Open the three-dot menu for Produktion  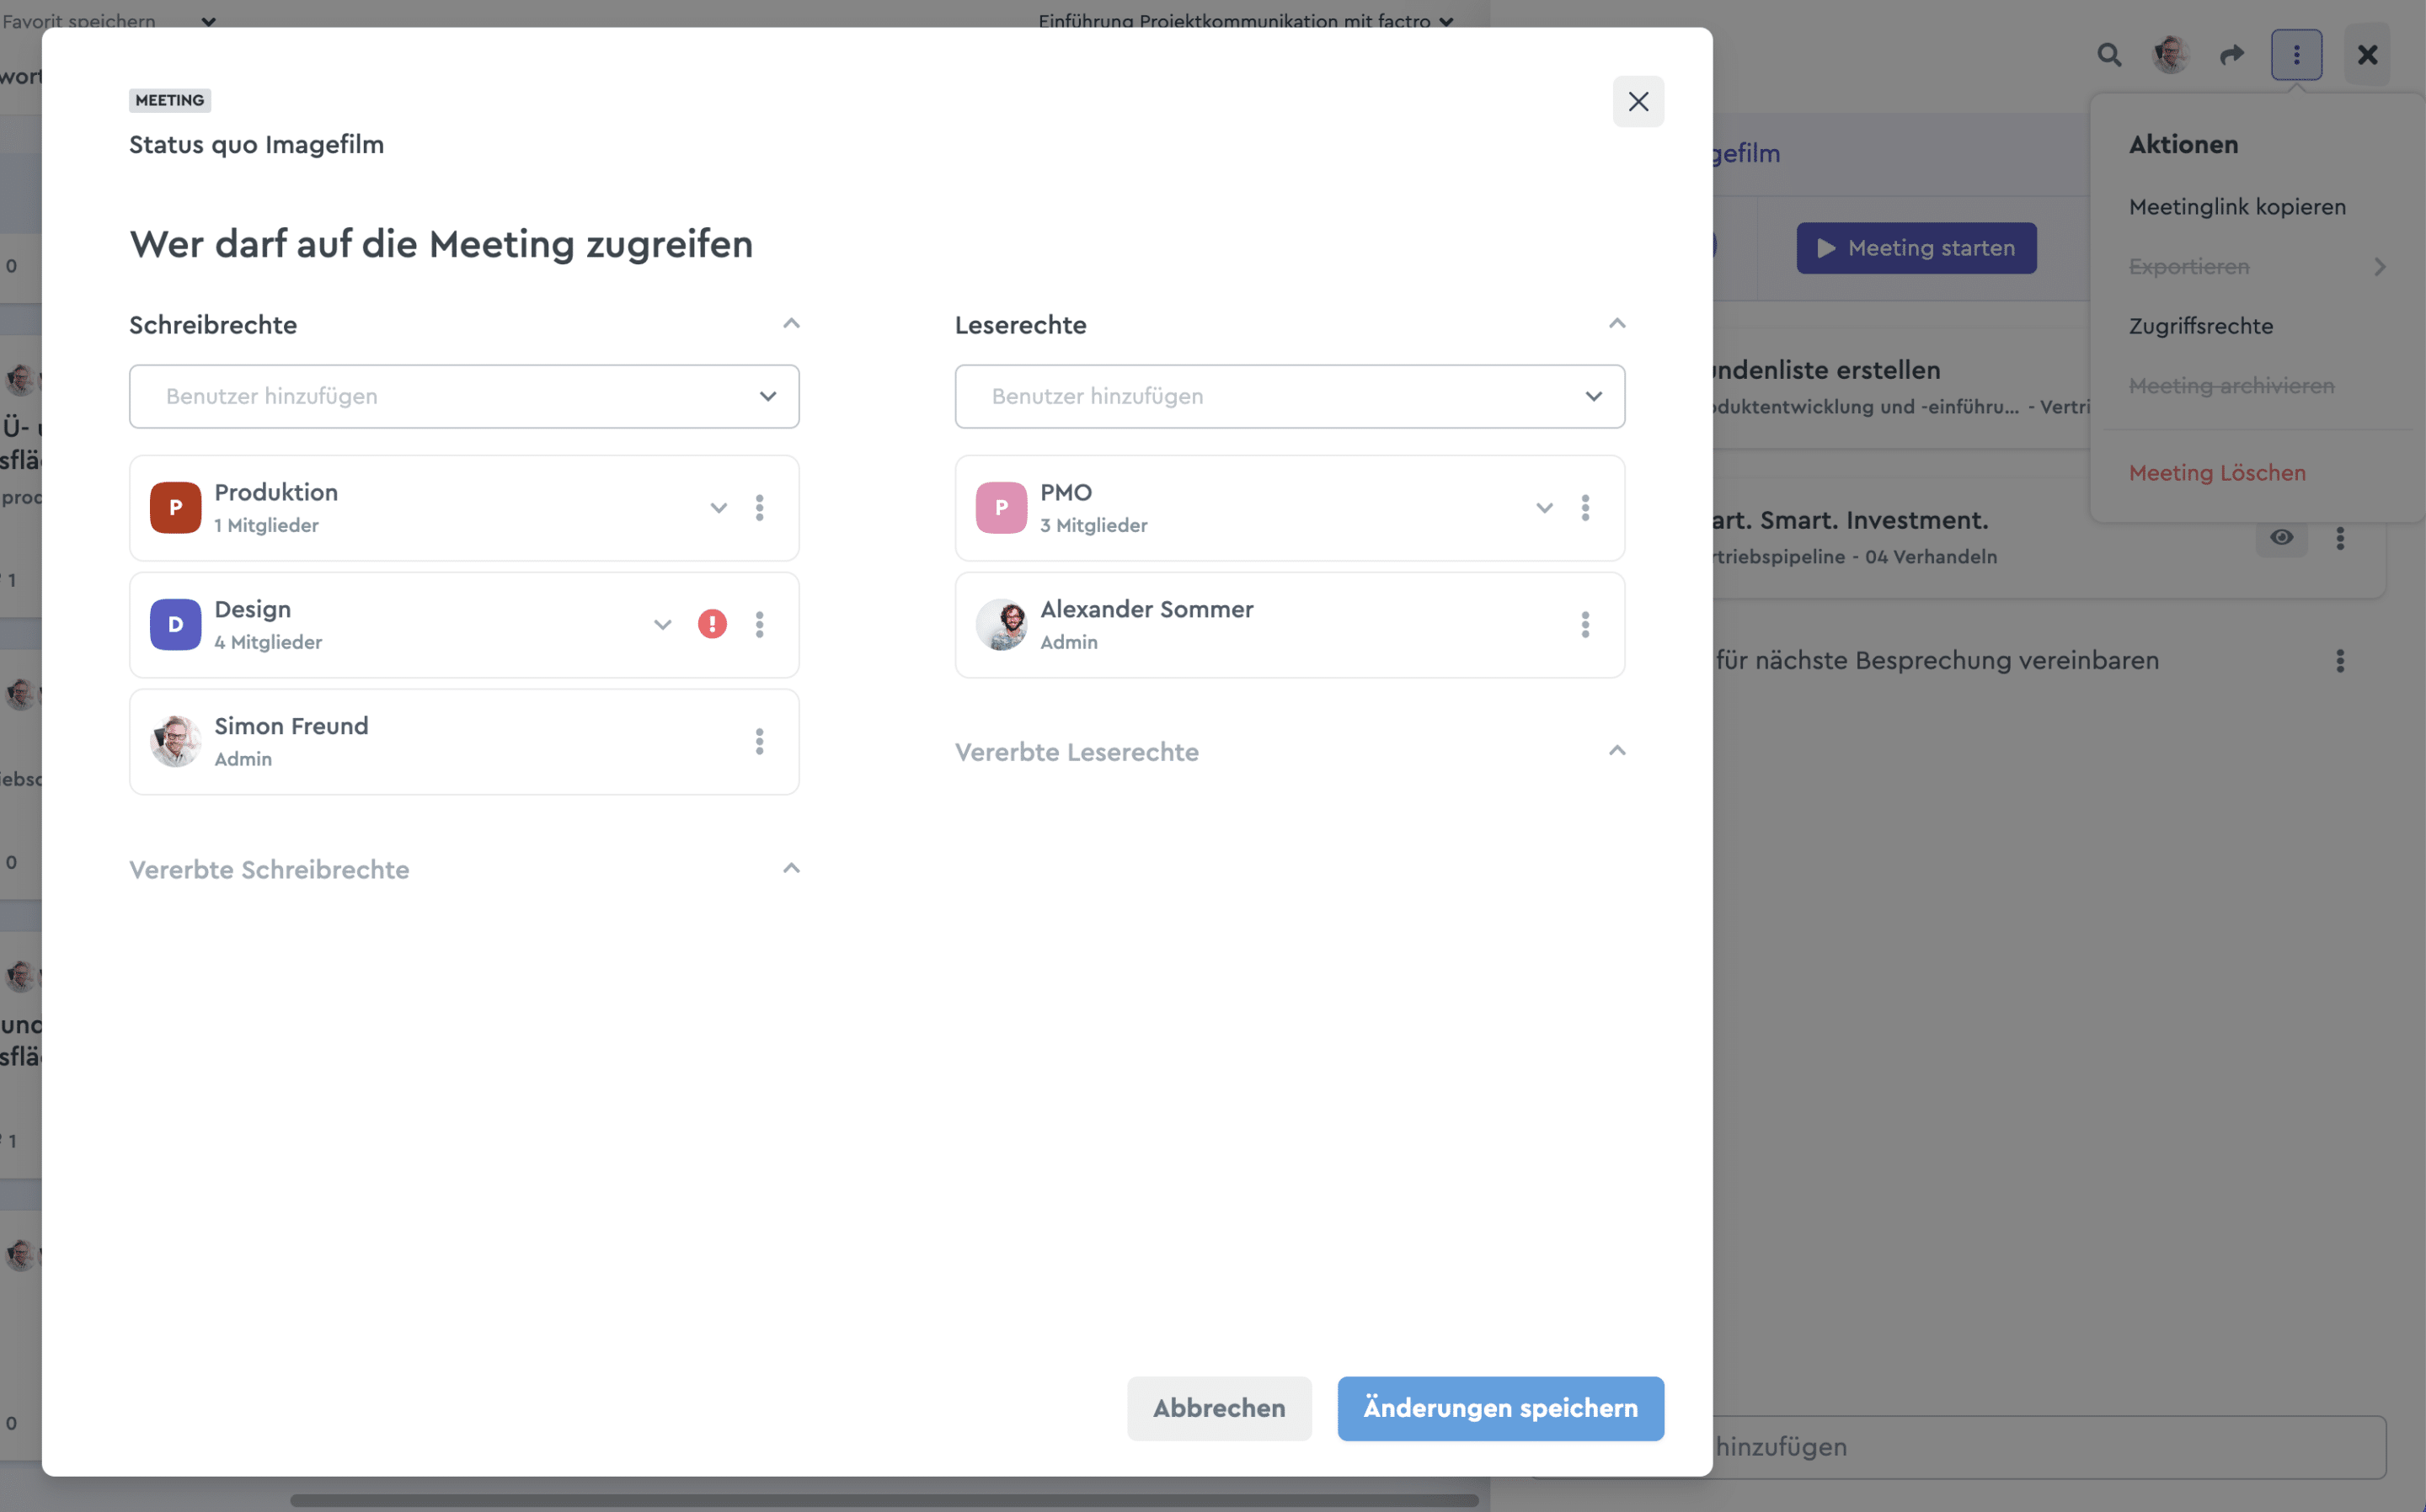[x=759, y=508]
